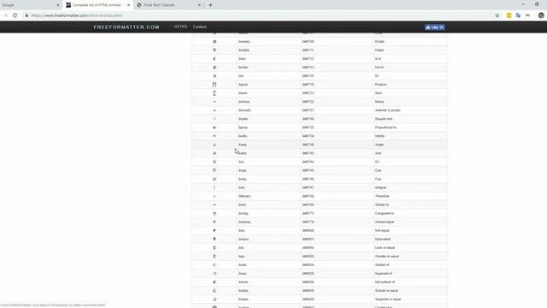Click the symbol in the Nabla row
Image resolution: width=547 pixels, height=308 pixels.
click(x=215, y=50)
